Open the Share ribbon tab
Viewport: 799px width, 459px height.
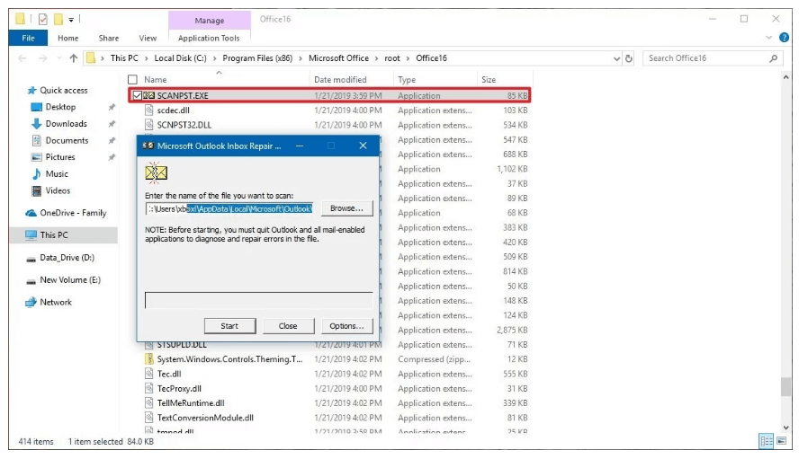click(x=109, y=38)
